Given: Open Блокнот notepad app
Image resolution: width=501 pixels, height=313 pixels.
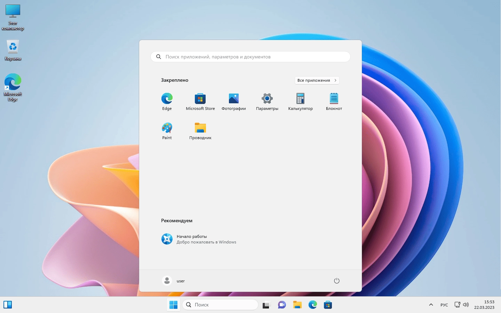Looking at the screenshot, I should click(x=334, y=102).
